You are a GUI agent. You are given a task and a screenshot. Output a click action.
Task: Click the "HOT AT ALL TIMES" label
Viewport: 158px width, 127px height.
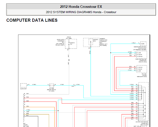pos(69,38)
